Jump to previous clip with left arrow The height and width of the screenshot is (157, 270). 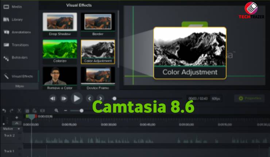point(89,98)
